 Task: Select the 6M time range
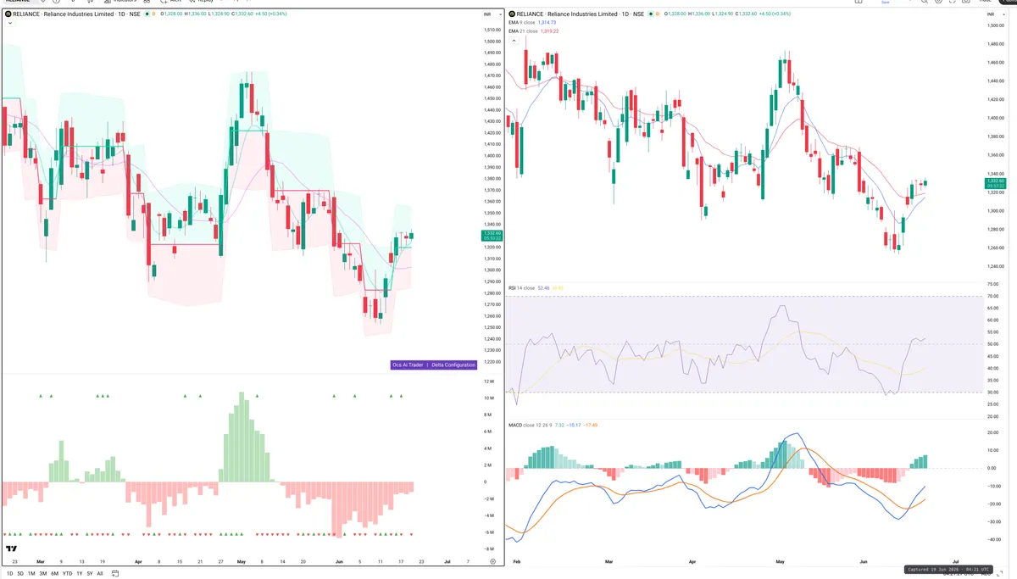click(x=54, y=574)
